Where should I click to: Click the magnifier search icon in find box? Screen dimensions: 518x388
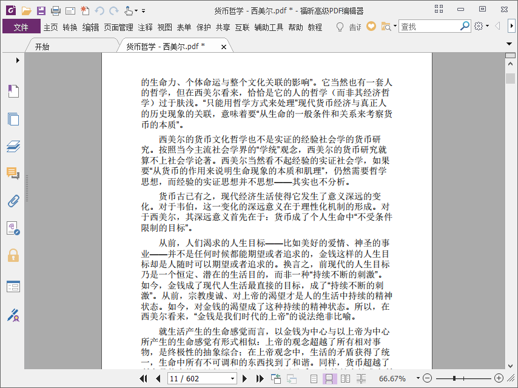pos(465,25)
